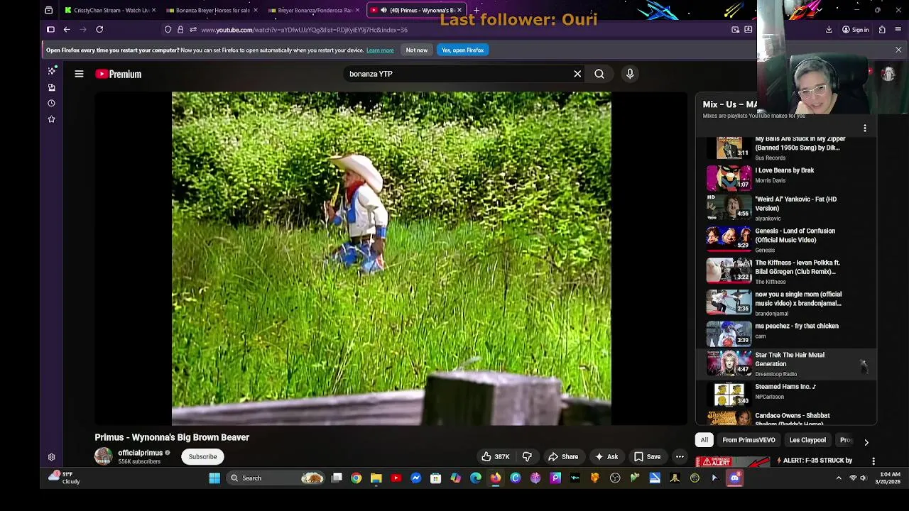Switch to Breyer Bonanza/Ponderosa tab
909x511 pixels.
click(x=314, y=10)
